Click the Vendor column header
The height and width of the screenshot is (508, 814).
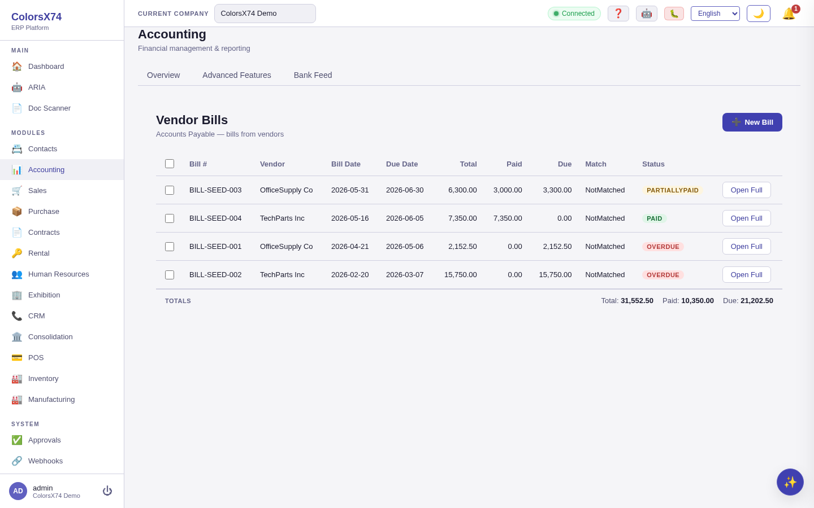272,164
